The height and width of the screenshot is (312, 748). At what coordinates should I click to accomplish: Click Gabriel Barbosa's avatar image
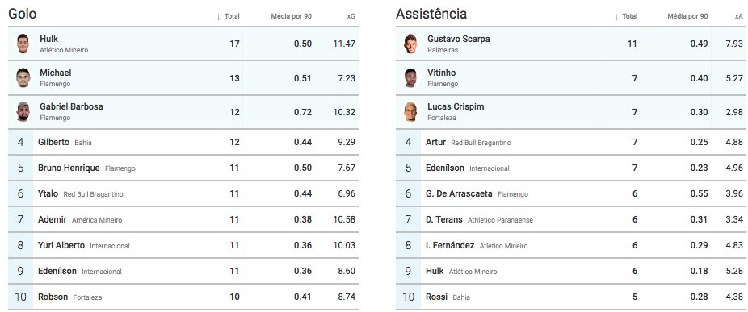point(23,111)
